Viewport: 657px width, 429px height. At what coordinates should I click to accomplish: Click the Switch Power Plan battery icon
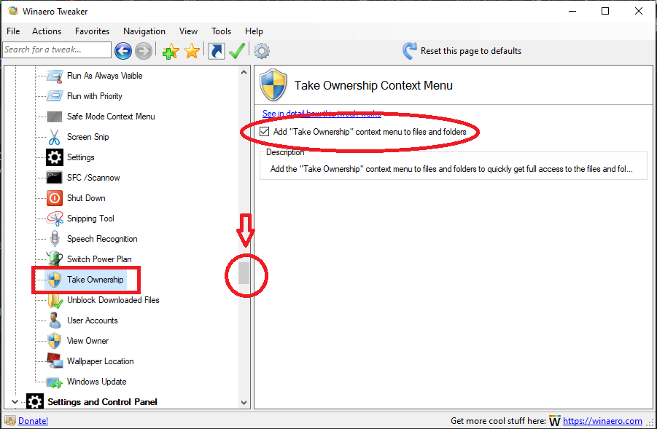(x=55, y=259)
